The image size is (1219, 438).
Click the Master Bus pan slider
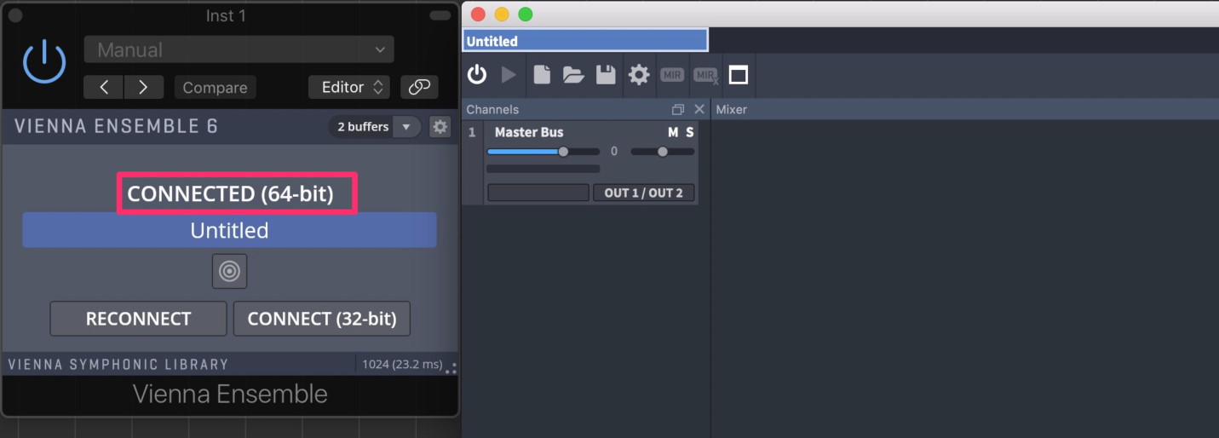click(x=663, y=152)
